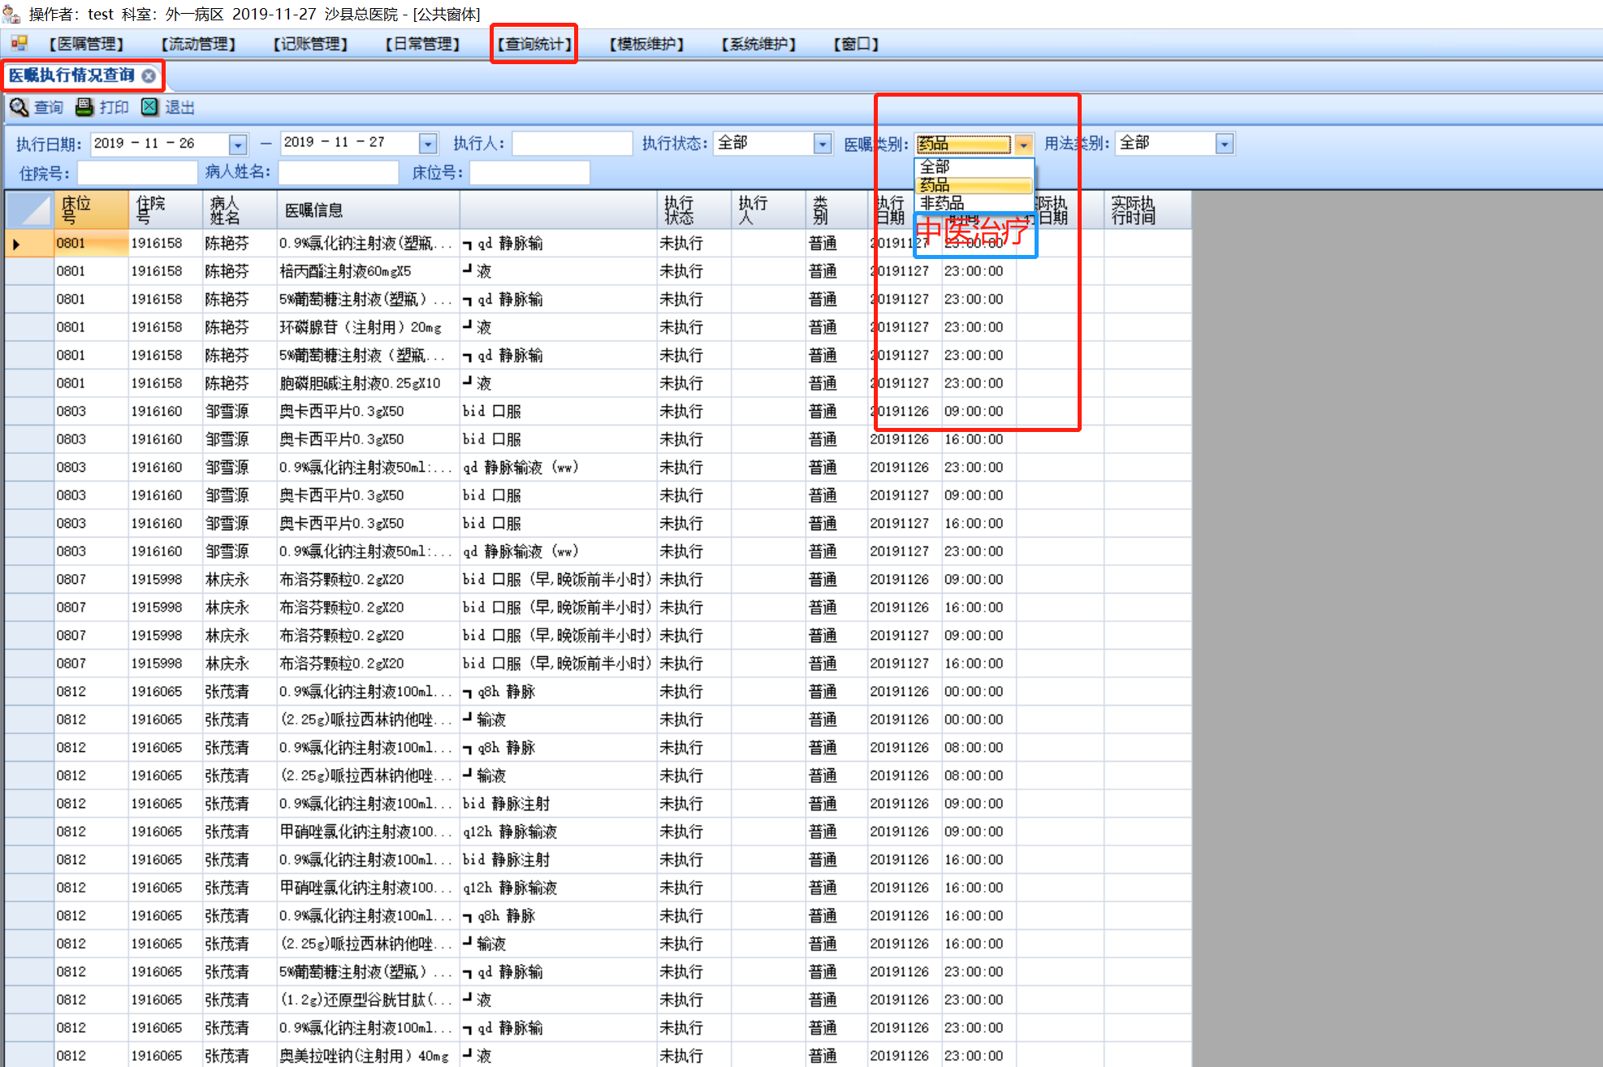1603x1067 pixels.
Task: Open the end date dropdown arrow
Action: 428,145
